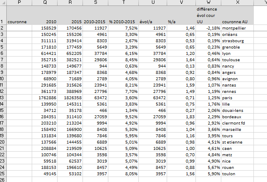
Task: Select the cell containing bordeaux
Action: 237,117
